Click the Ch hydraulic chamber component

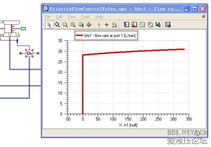click(x=30, y=53)
